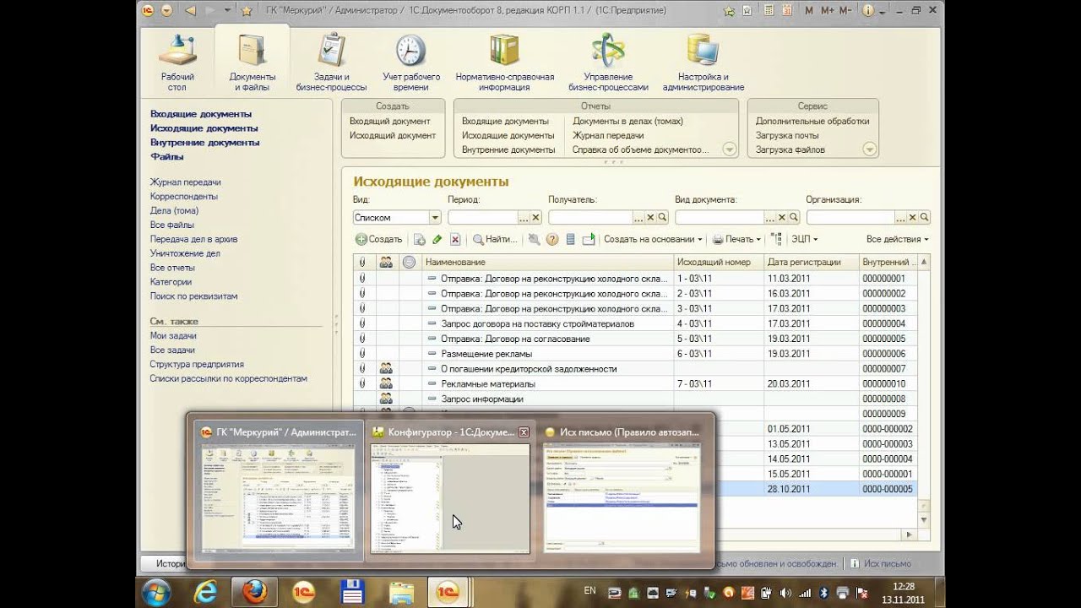The height and width of the screenshot is (608, 1081).
Task: Click the Windows Start button
Action: [x=155, y=592]
